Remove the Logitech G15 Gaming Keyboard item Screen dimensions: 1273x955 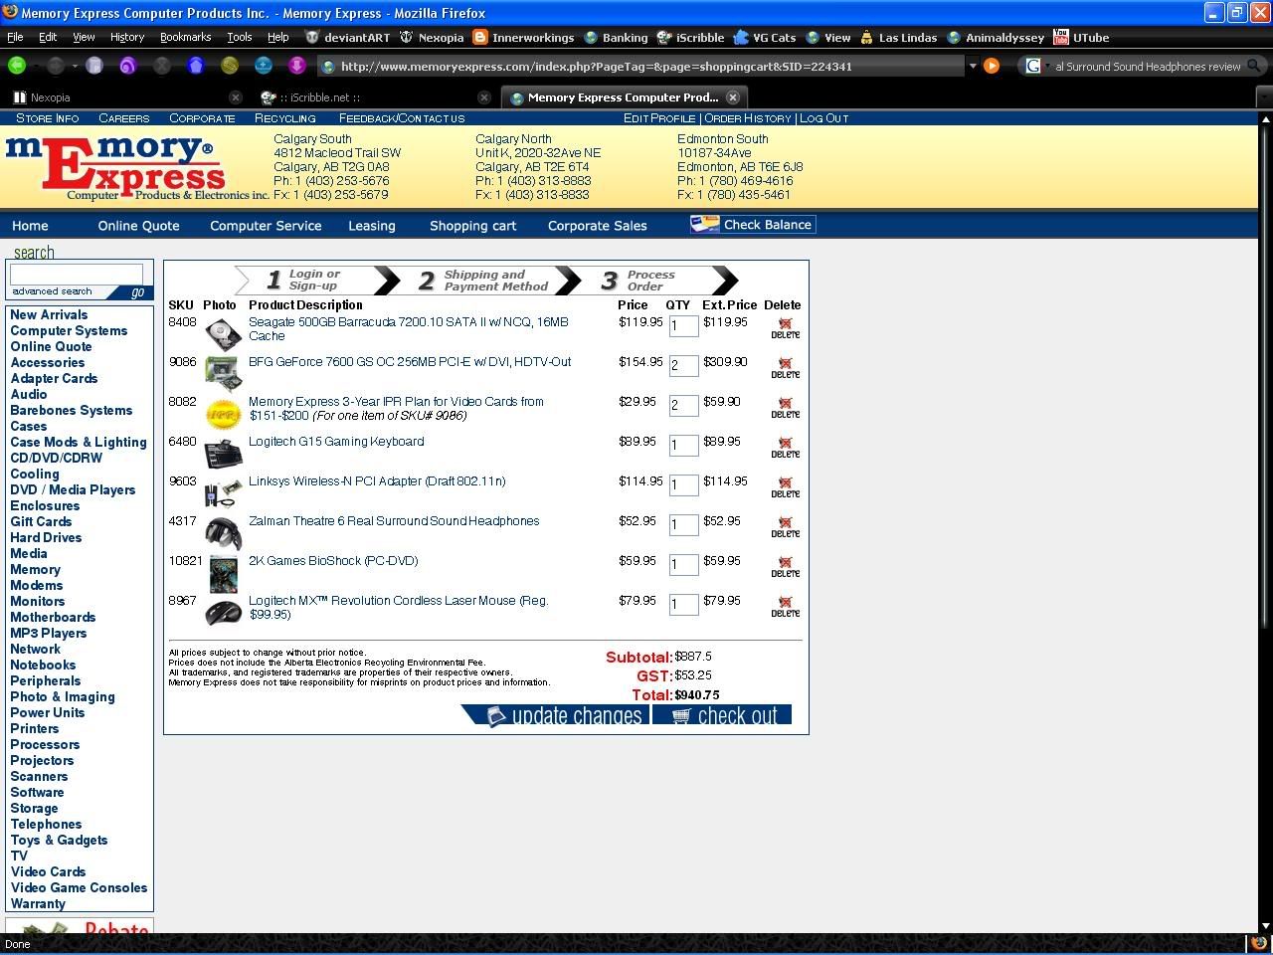[x=785, y=447]
